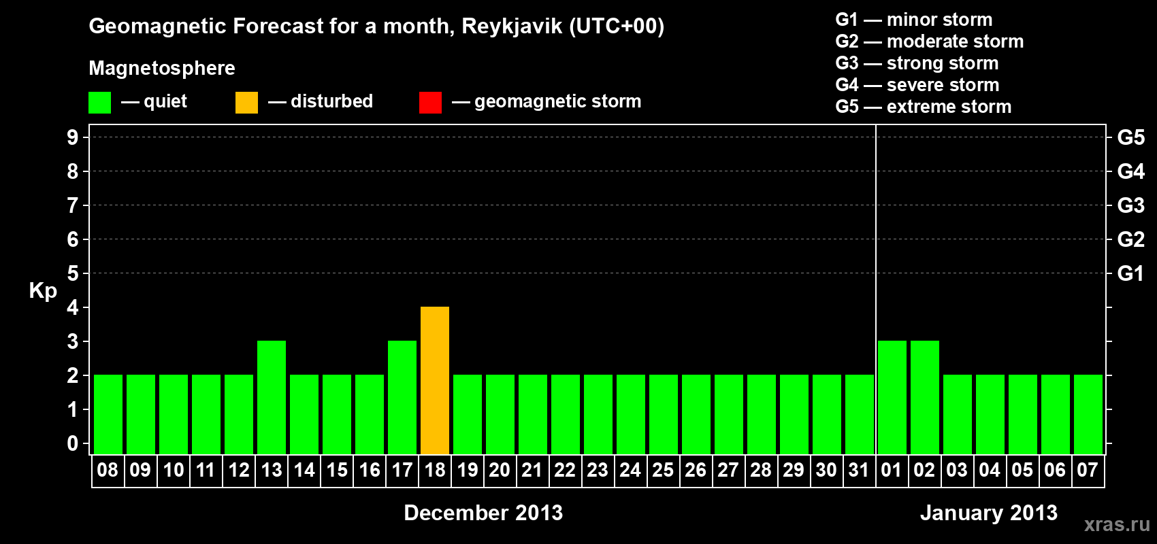This screenshot has width=1157, height=544.
Task: Click the date label 09
Action: [x=140, y=470]
